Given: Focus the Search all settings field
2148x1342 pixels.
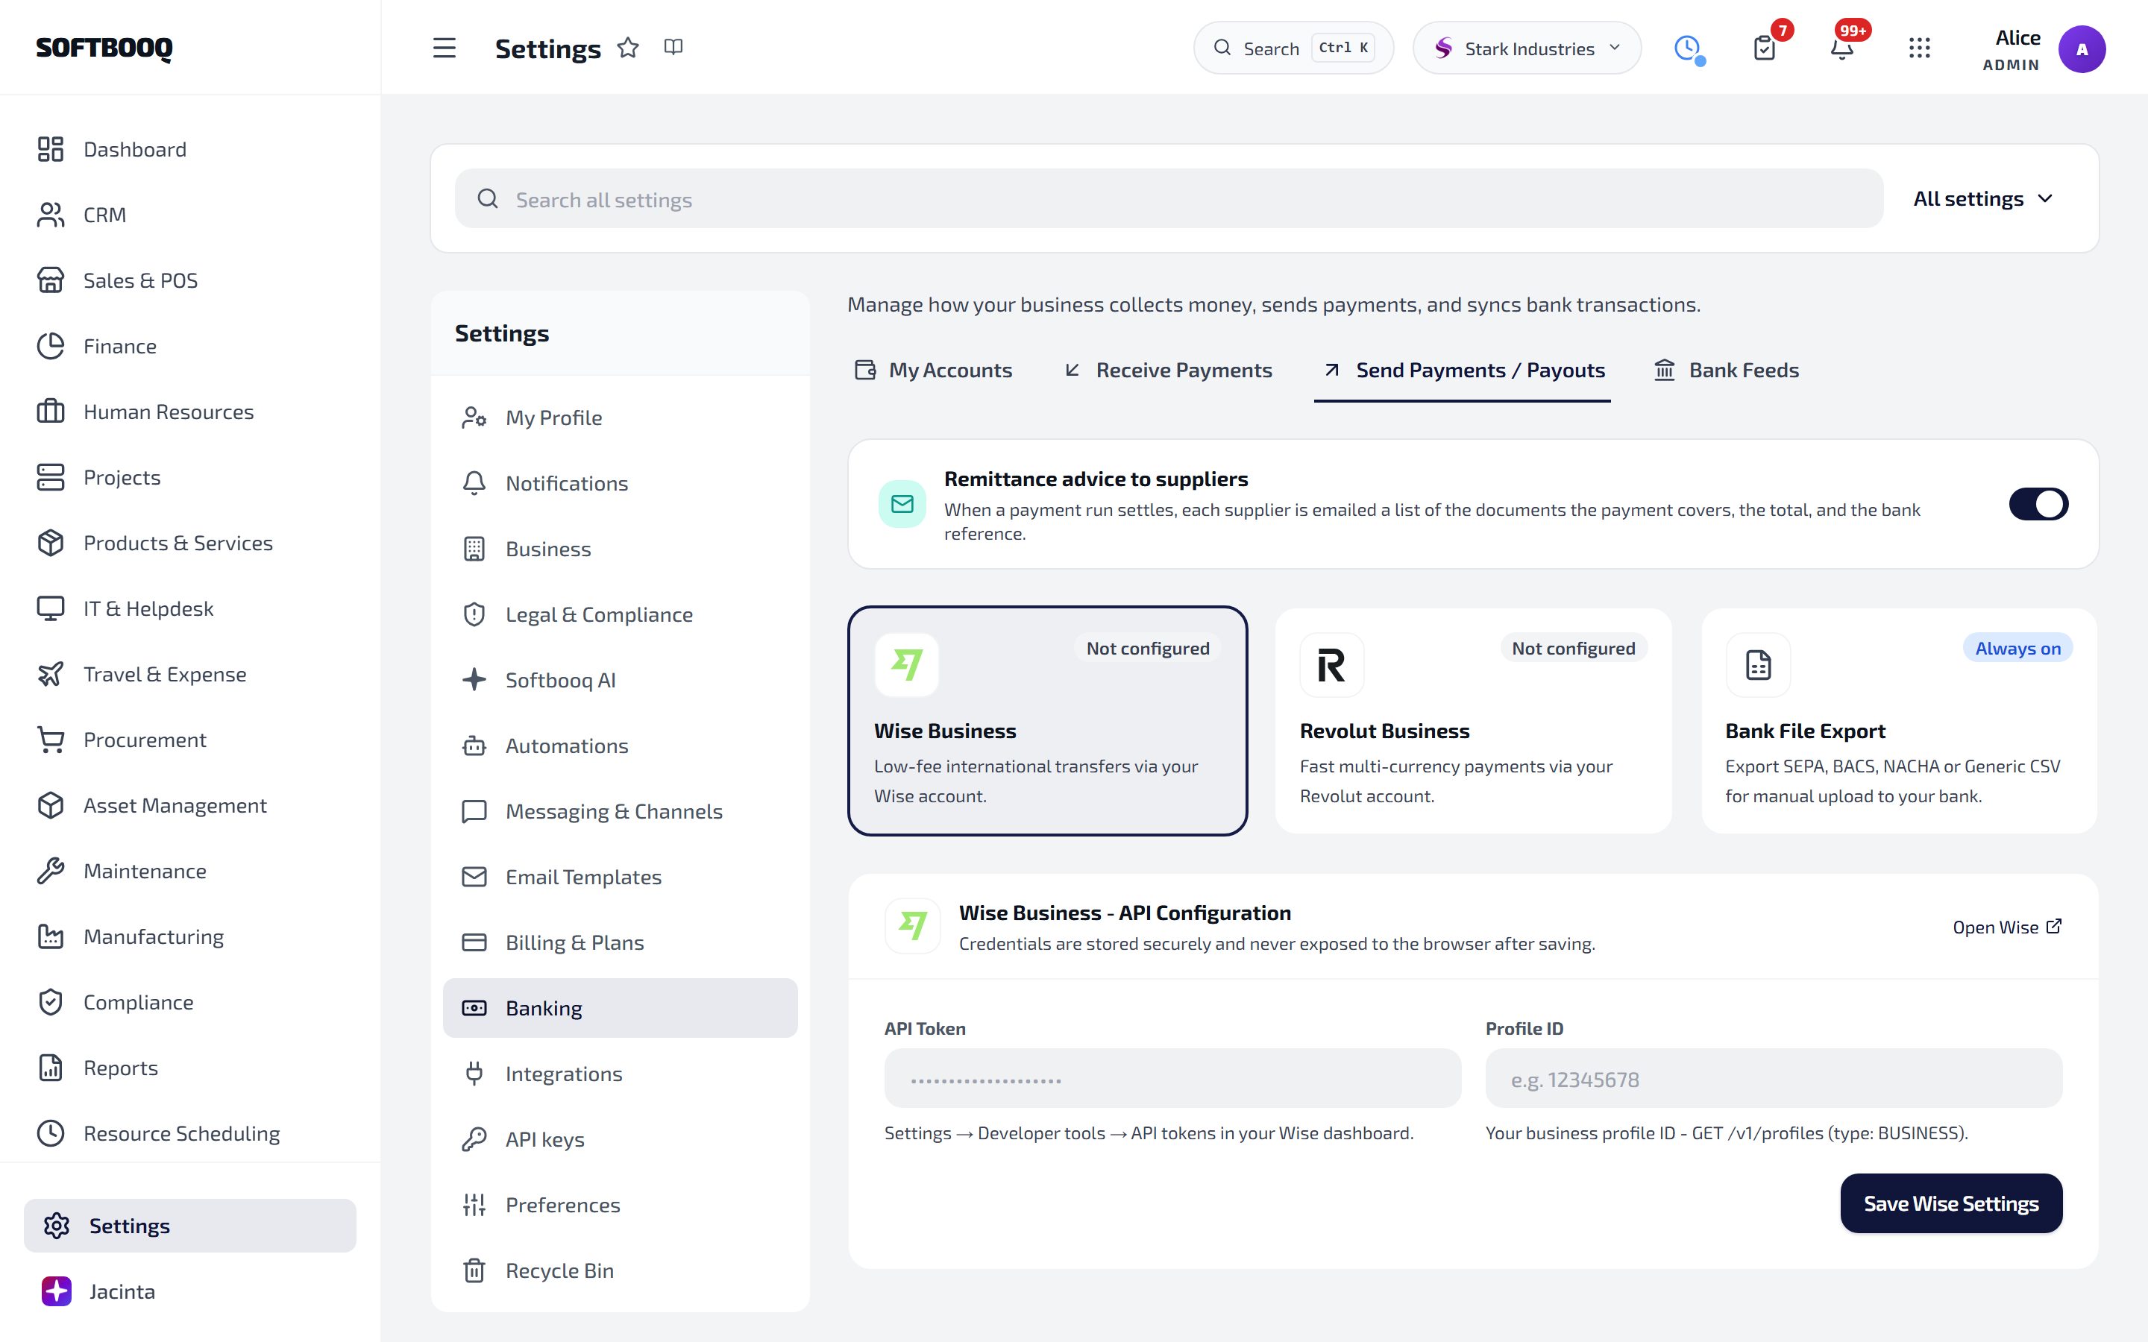Looking at the screenshot, I should [x=1169, y=199].
